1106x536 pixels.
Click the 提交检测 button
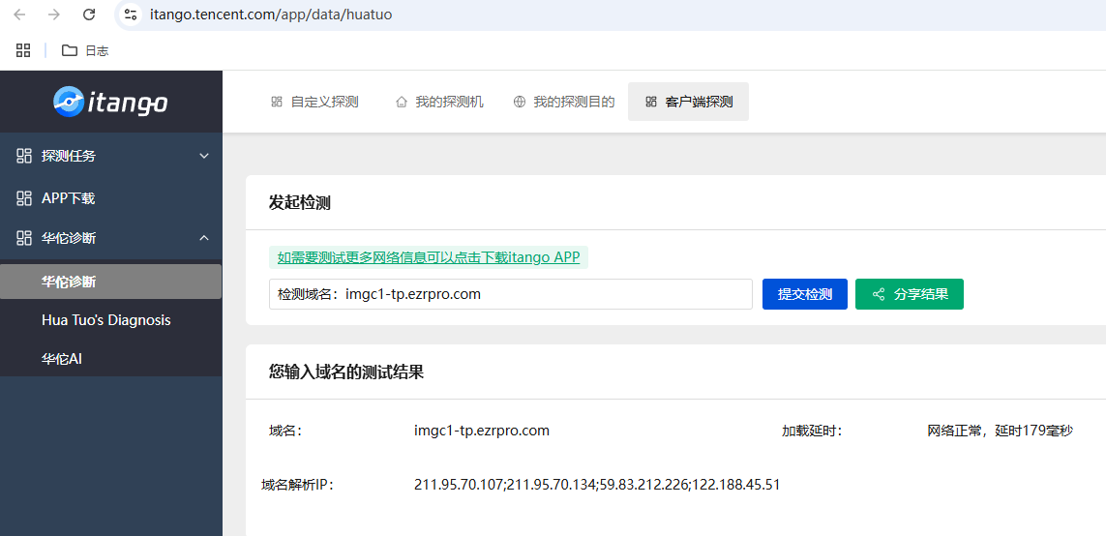click(805, 294)
